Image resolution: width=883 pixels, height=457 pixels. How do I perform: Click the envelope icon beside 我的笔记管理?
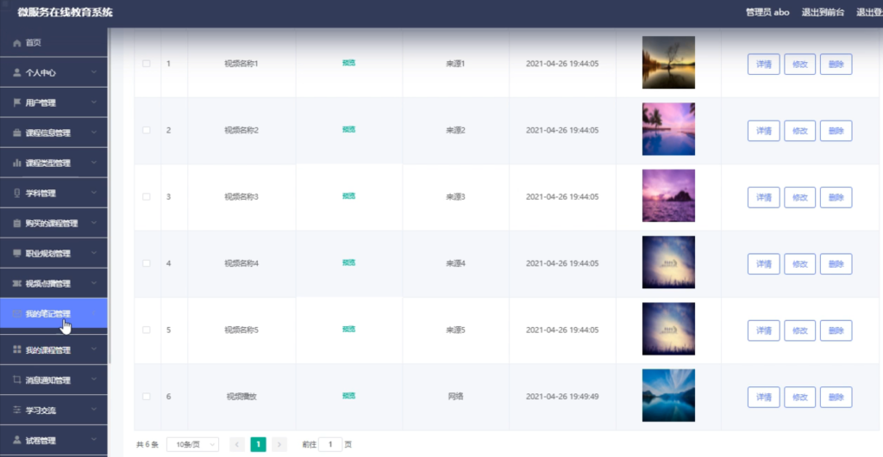coord(17,313)
